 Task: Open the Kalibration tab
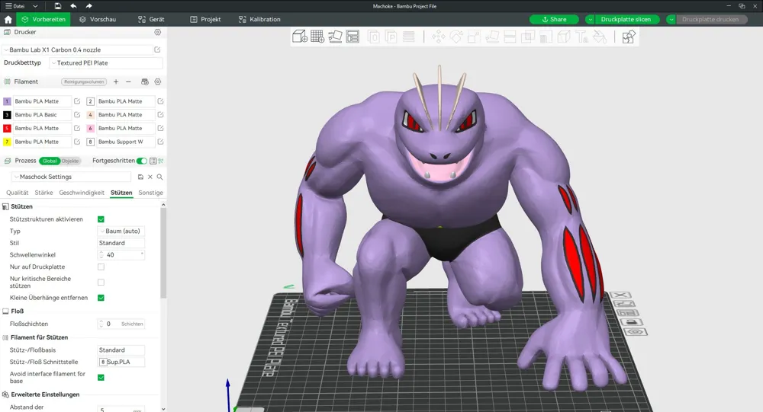click(x=259, y=20)
